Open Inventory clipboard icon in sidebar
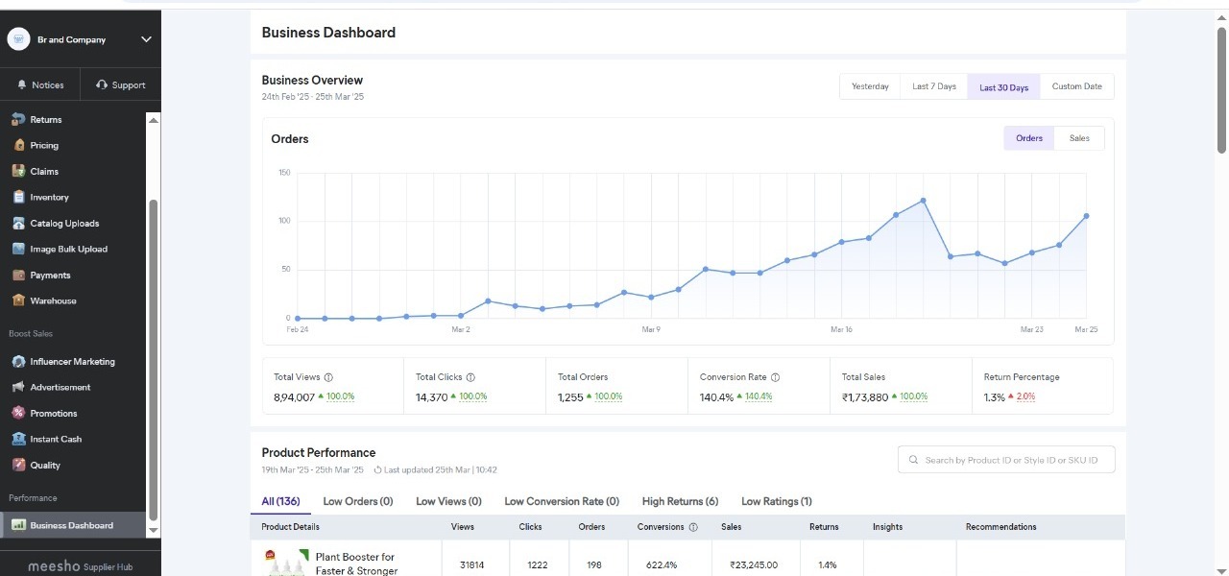The image size is (1229, 576). pyautogui.click(x=18, y=197)
